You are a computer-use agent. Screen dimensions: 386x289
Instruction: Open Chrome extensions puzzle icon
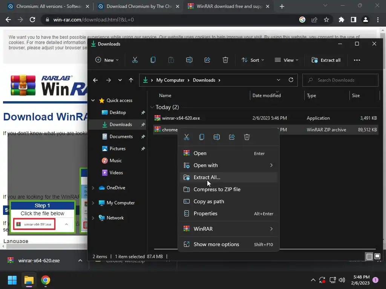342,20
